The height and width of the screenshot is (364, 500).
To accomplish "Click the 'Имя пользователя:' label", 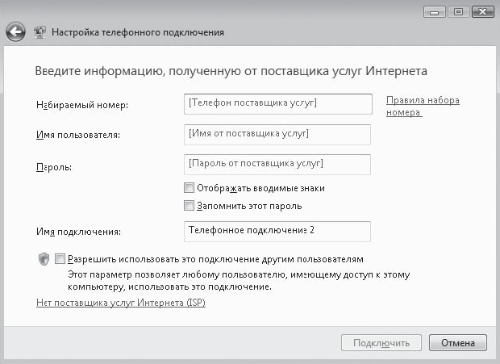I will coord(78,135).
